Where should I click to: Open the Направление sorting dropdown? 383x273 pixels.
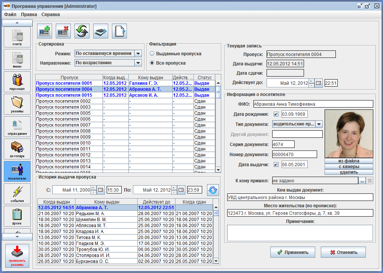(138, 63)
